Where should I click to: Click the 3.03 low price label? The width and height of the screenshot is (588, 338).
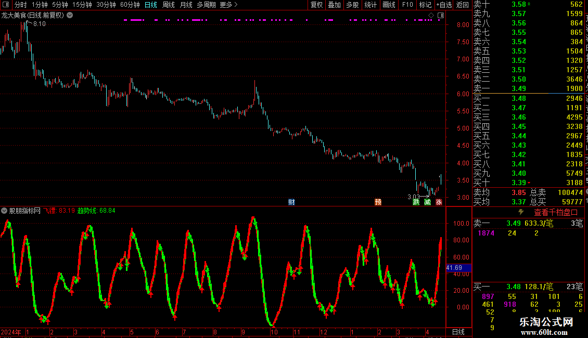[414, 197]
